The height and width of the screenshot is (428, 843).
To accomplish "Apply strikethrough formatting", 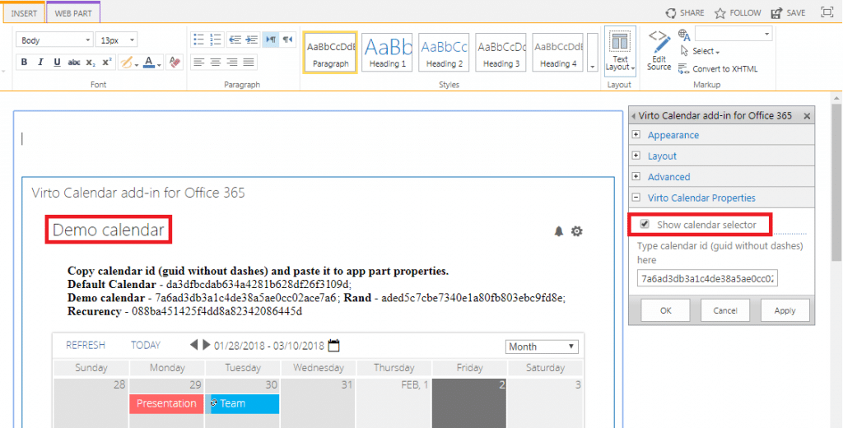I will (x=73, y=63).
